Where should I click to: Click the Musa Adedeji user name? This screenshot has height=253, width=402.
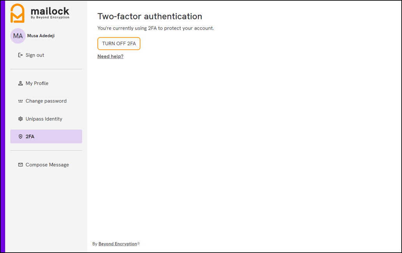click(40, 35)
